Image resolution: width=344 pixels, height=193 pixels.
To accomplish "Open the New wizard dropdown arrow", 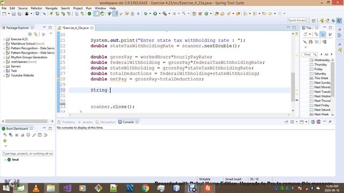I will [x=9, y=14].
